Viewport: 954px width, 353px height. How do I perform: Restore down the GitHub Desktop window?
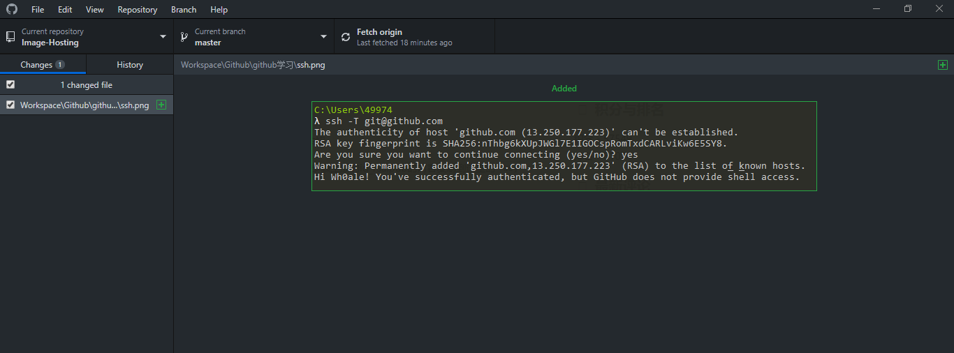[908, 9]
